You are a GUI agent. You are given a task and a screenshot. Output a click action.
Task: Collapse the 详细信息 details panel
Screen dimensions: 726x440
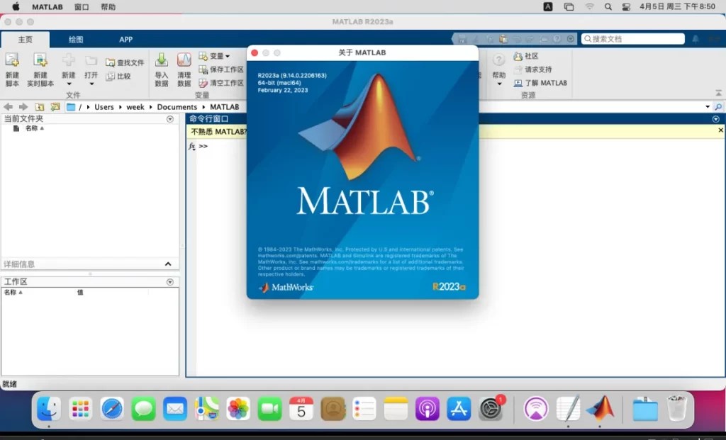tap(169, 264)
